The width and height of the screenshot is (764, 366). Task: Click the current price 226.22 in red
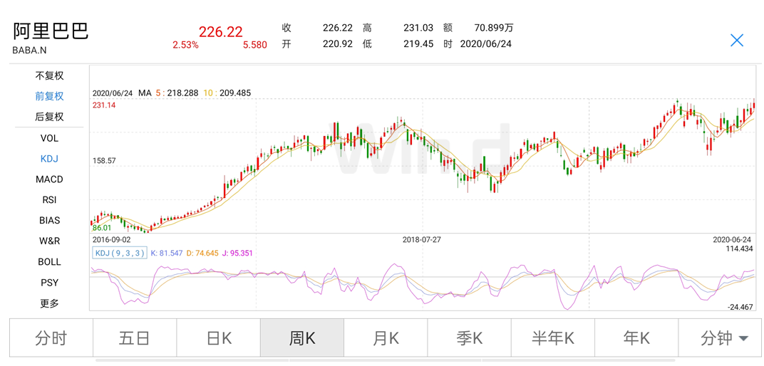(221, 31)
